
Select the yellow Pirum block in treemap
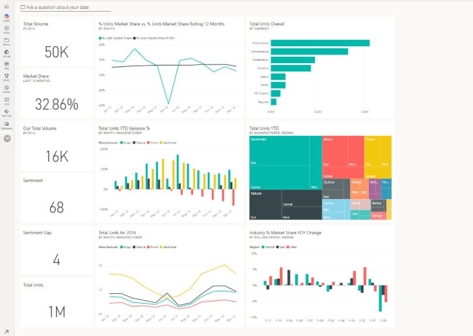click(x=378, y=153)
